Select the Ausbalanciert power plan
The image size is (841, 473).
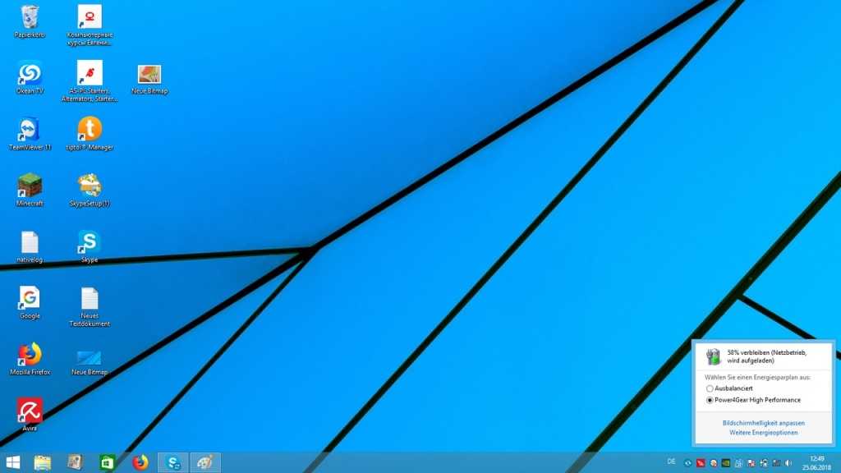click(x=710, y=388)
